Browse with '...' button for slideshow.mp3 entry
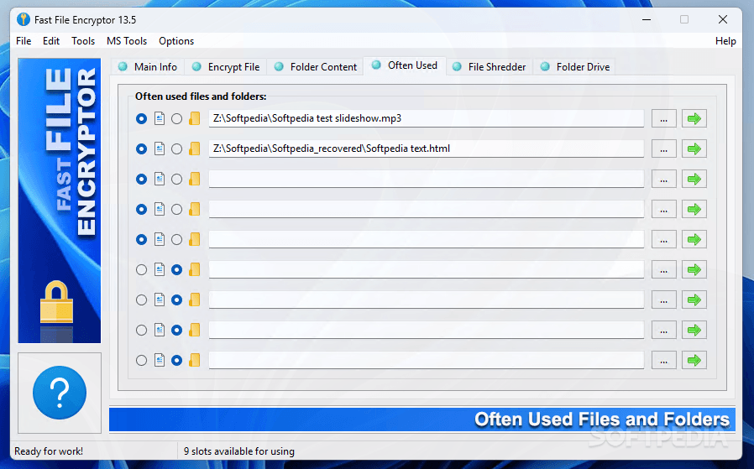Image resolution: width=754 pixels, height=469 pixels. click(x=663, y=118)
